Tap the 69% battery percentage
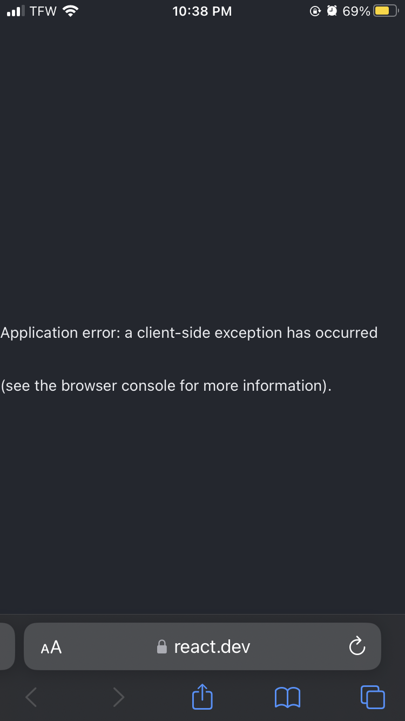Image resolution: width=405 pixels, height=721 pixels. [x=356, y=11]
